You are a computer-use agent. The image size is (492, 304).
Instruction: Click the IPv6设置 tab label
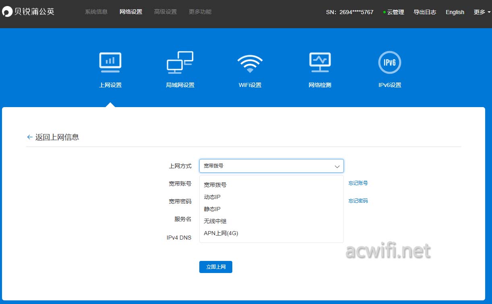pos(390,85)
